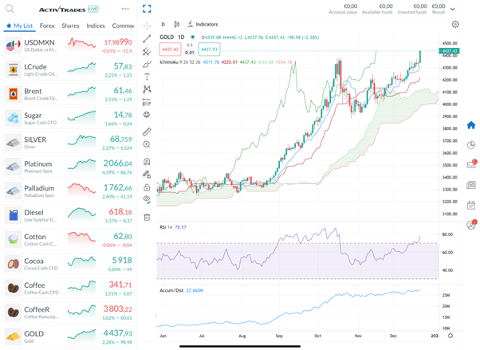The image size is (480, 350).
Task: Hide all drawings with eye icon
Action: tap(148, 199)
